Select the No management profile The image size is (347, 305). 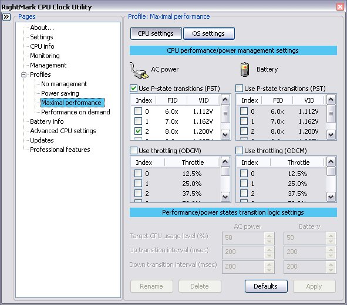[x=64, y=84]
